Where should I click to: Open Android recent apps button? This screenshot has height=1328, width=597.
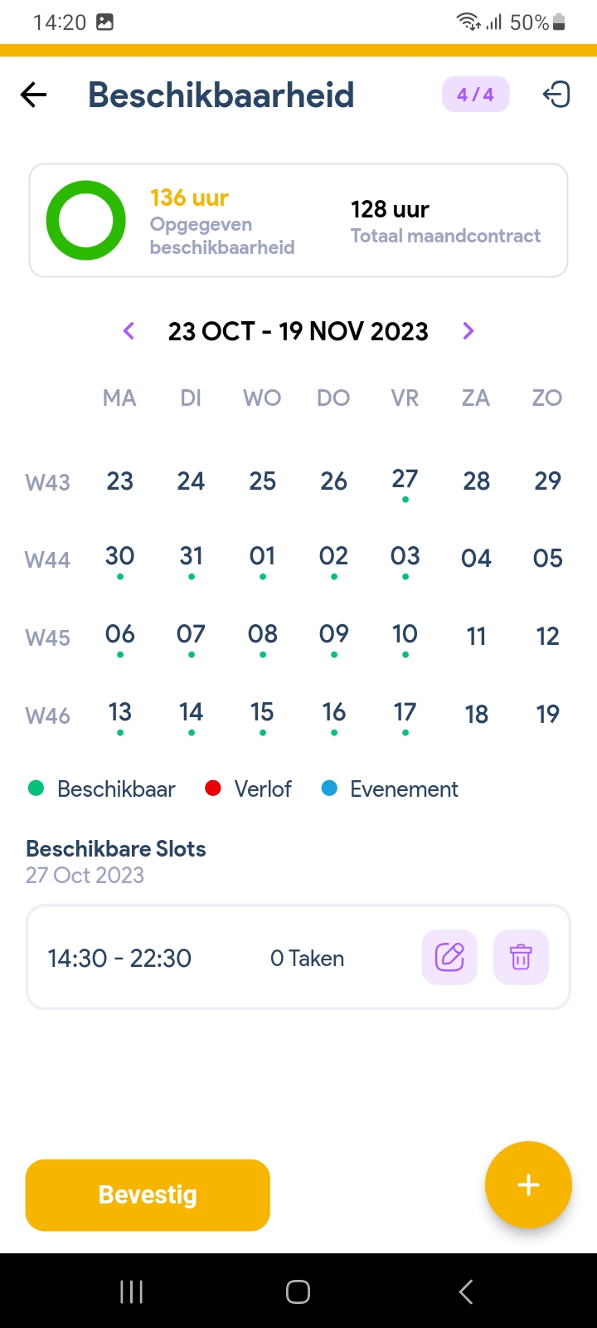(132, 1291)
